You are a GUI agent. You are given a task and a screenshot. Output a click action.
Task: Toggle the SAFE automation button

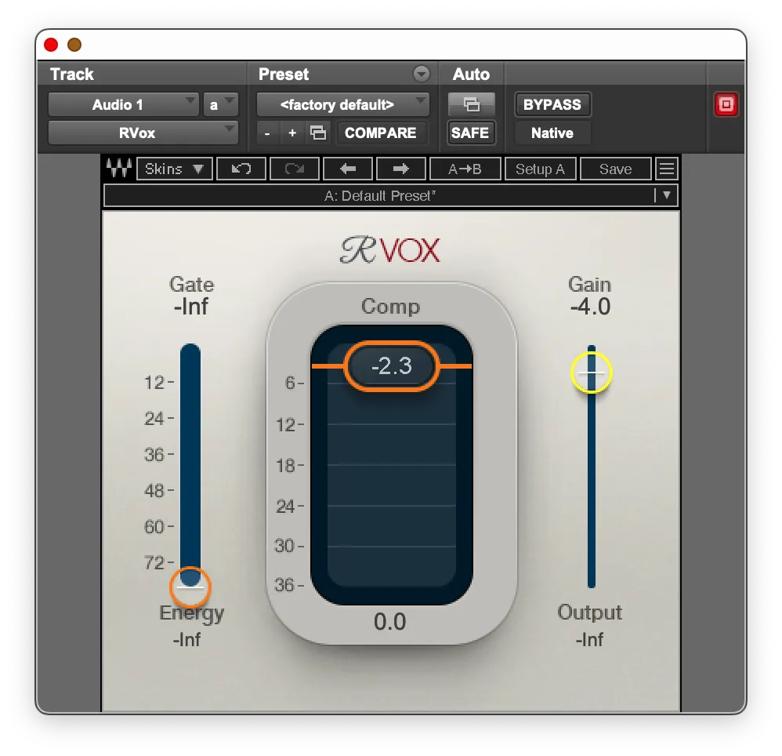[x=470, y=133]
